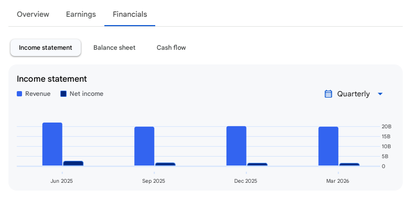
Task: Click the Income statement chart heading
Action: [x=52, y=79]
